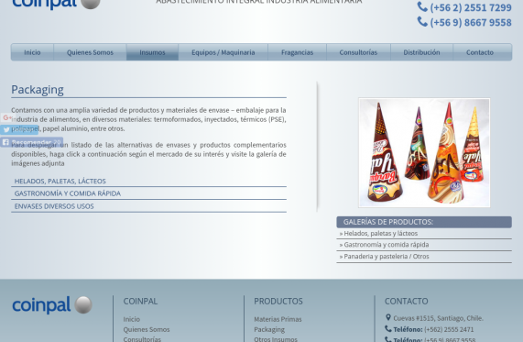Click the GALERÍAS DE PRODUCTOS header
523x342 pixels.
(x=424, y=222)
